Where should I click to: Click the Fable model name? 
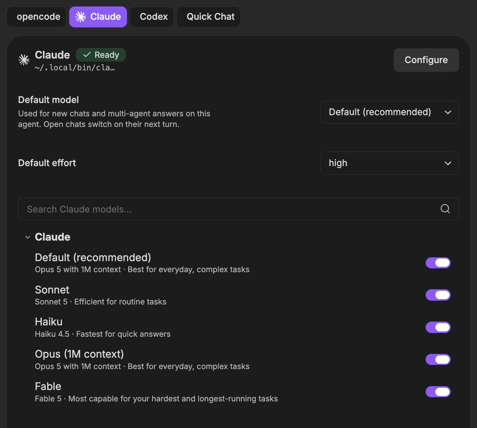tap(48, 387)
